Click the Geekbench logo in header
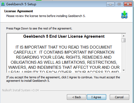The width and height of the screenshot is (134, 103). point(124,15)
